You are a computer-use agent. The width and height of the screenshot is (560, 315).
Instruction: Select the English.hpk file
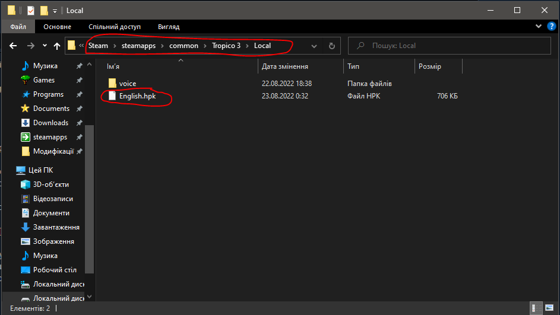point(138,96)
